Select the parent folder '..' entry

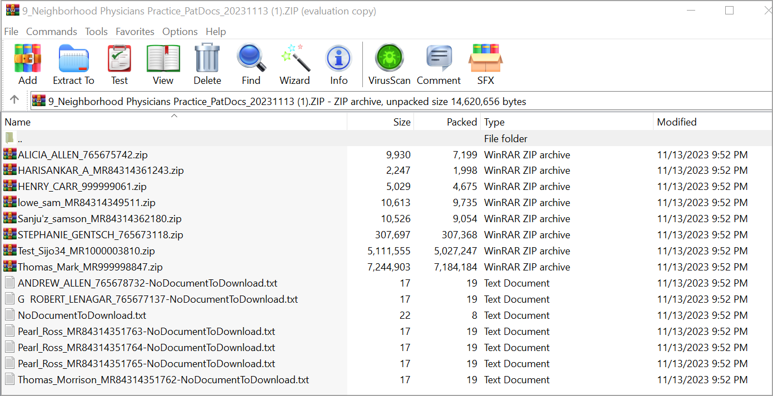point(20,139)
